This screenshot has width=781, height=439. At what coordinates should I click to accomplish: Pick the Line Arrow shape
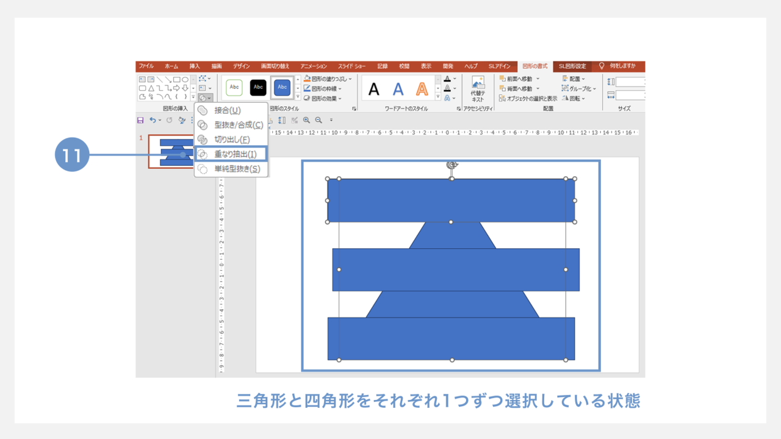(x=168, y=79)
